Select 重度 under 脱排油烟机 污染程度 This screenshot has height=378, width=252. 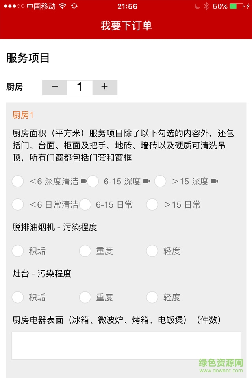85,251
